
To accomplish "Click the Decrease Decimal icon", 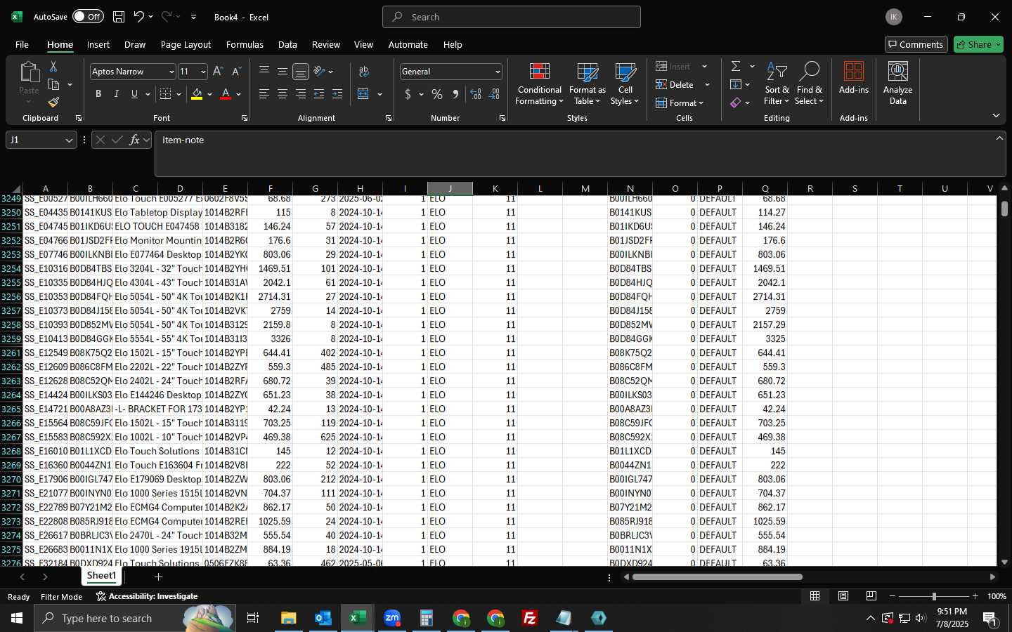I will pyautogui.click(x=494, y=94).
